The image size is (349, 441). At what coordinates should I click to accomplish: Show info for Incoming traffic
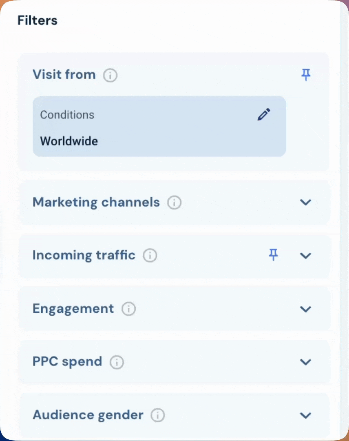click(x=150, y=256)
